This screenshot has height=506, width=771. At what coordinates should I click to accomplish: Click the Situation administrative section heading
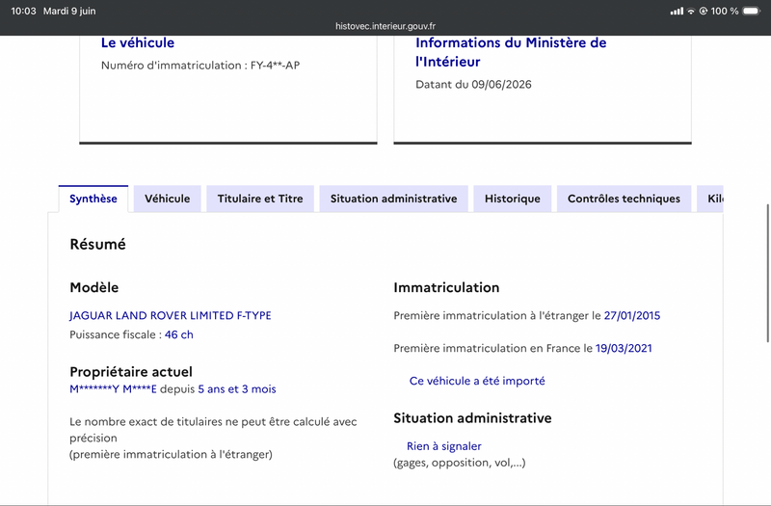tap(472, 418)
